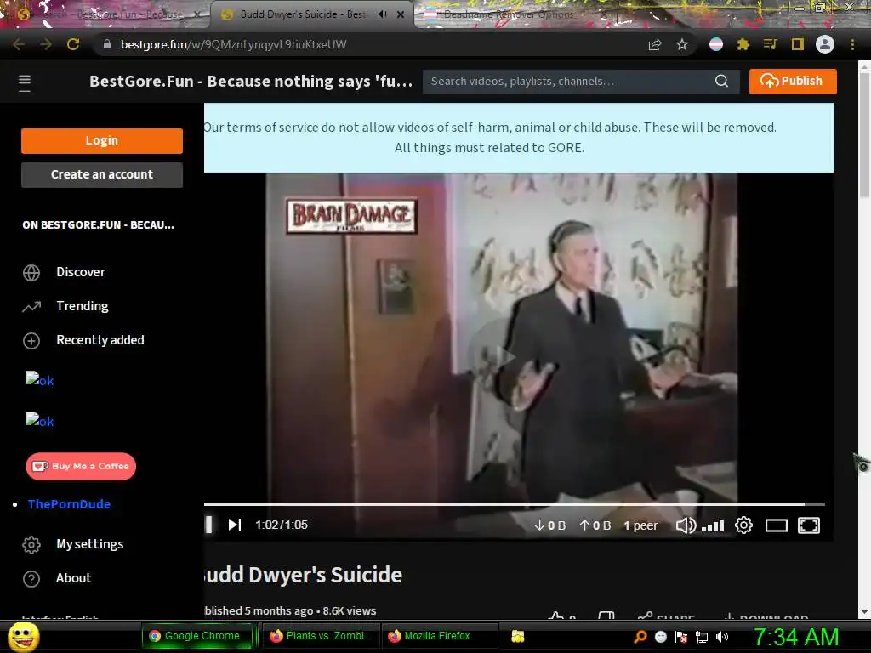Open the video player settings gear

(743, 525)
